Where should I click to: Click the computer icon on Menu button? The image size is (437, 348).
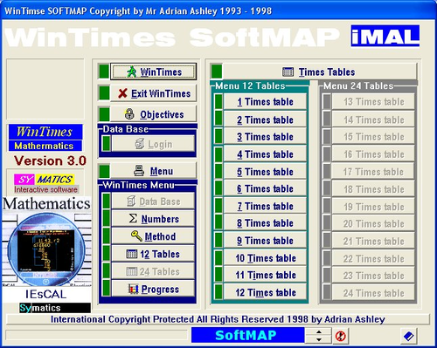click(139, 171)
